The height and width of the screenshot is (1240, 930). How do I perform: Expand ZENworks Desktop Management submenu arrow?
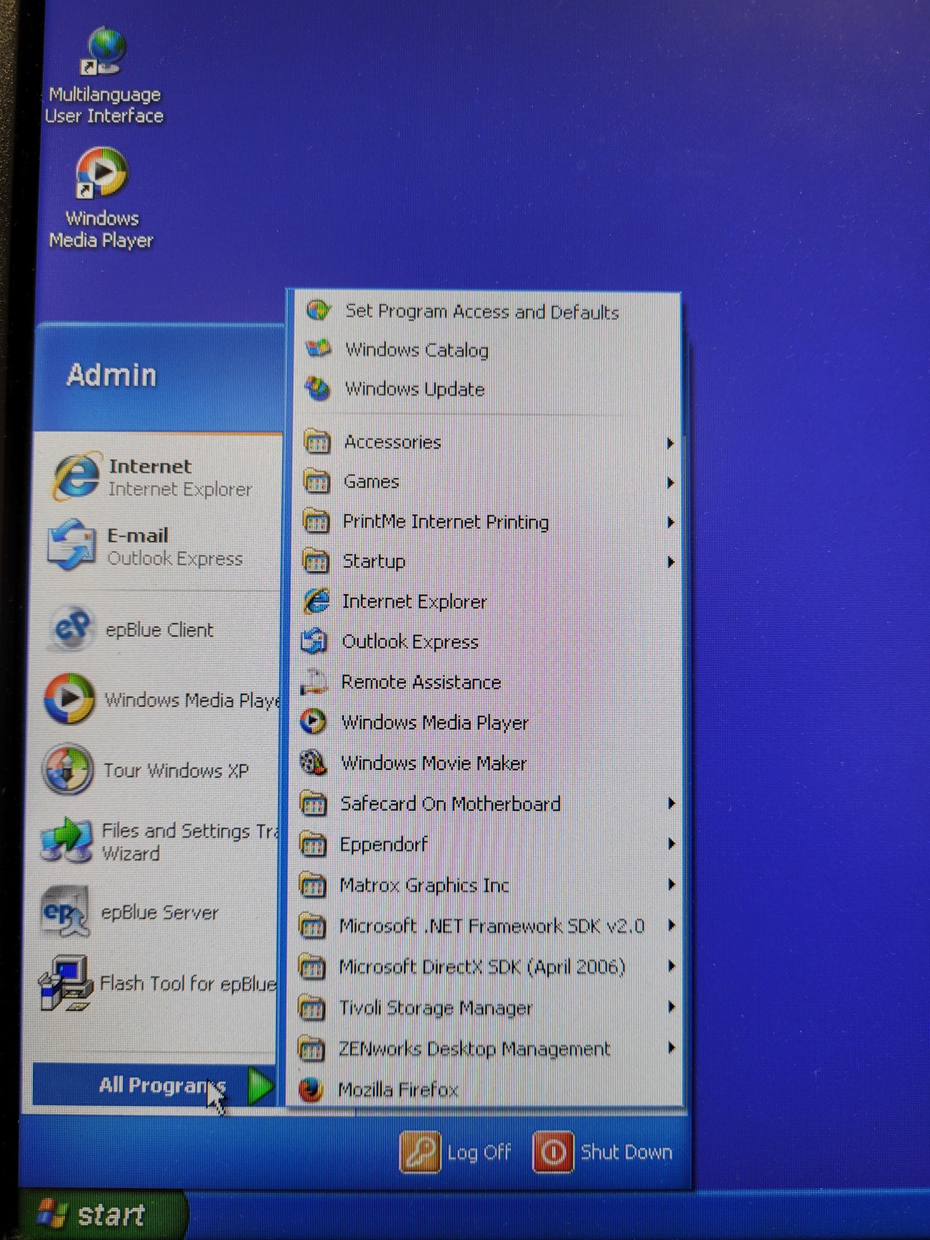click(671, 1048)
